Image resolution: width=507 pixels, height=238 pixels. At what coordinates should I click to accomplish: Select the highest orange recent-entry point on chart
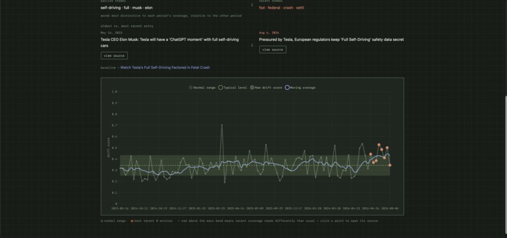[379, 145]
